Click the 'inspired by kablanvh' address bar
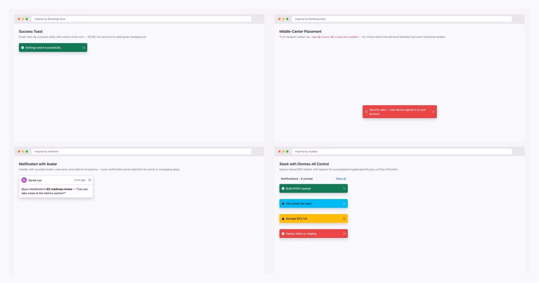539x283 pixels. pos(141,151)
